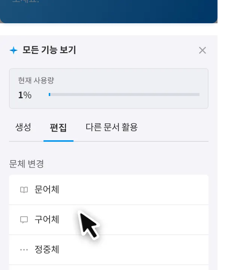Image resolution: width=225 pixels, height=270 pixels.
Task: Select the 정중체 style option
Action: 109,250
